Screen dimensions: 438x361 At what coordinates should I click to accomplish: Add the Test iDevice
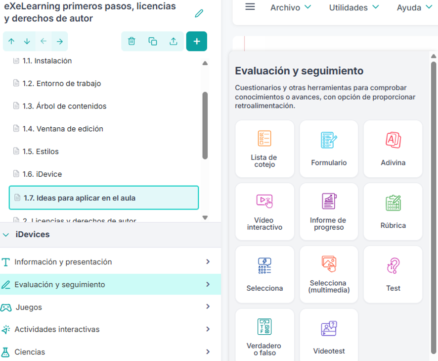click(393, 274)
